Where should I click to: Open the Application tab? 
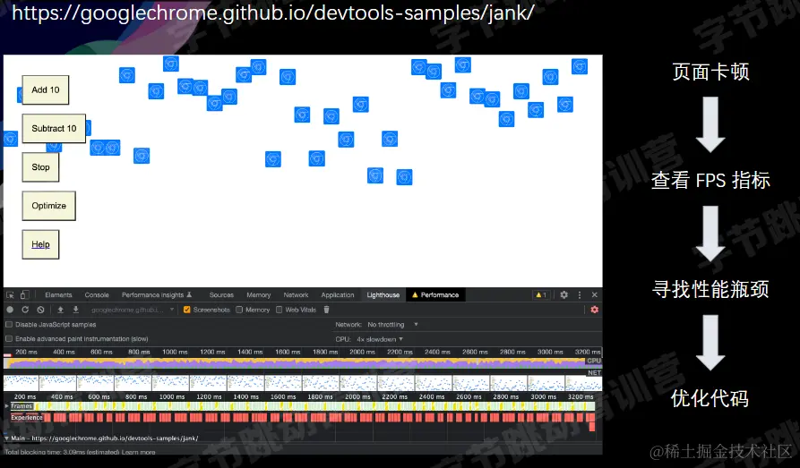[337, 294]
